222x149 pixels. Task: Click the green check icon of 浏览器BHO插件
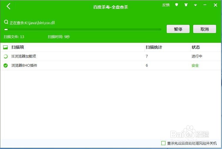[6, 66]
